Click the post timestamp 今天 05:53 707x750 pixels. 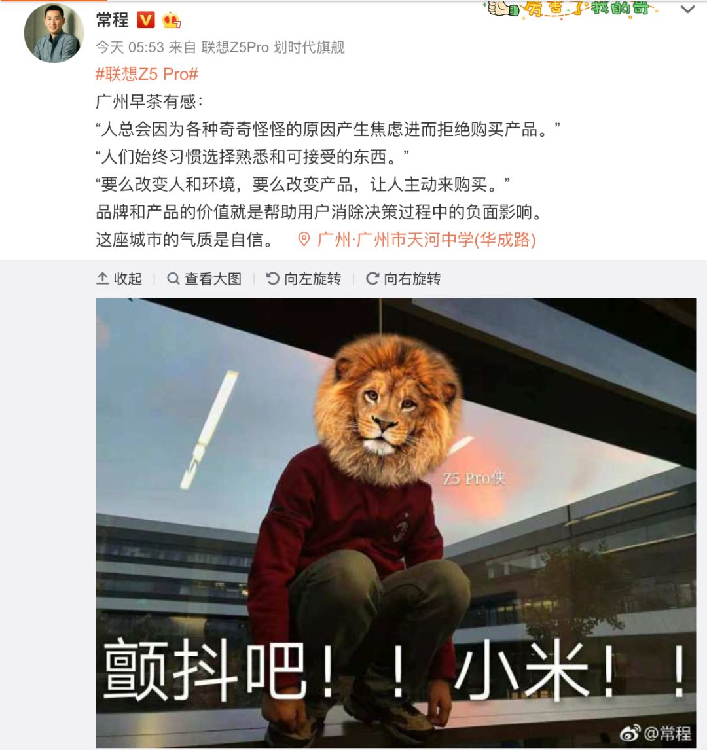[x=130, y=47]
